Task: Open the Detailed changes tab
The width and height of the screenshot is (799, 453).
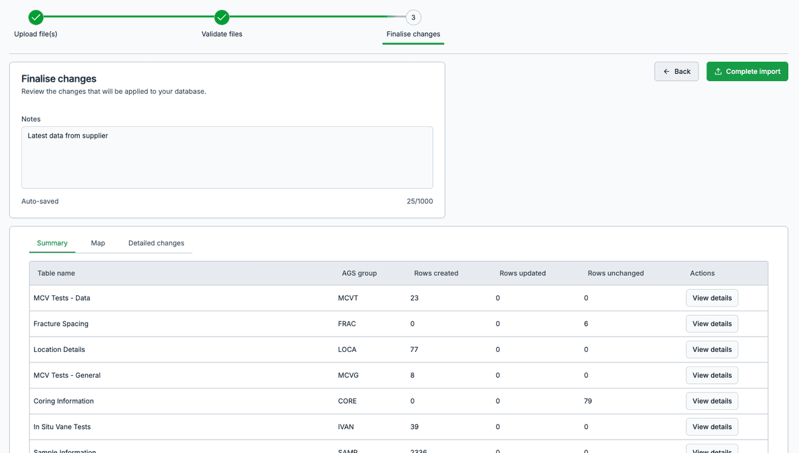Action: click(x=156, y=243)
